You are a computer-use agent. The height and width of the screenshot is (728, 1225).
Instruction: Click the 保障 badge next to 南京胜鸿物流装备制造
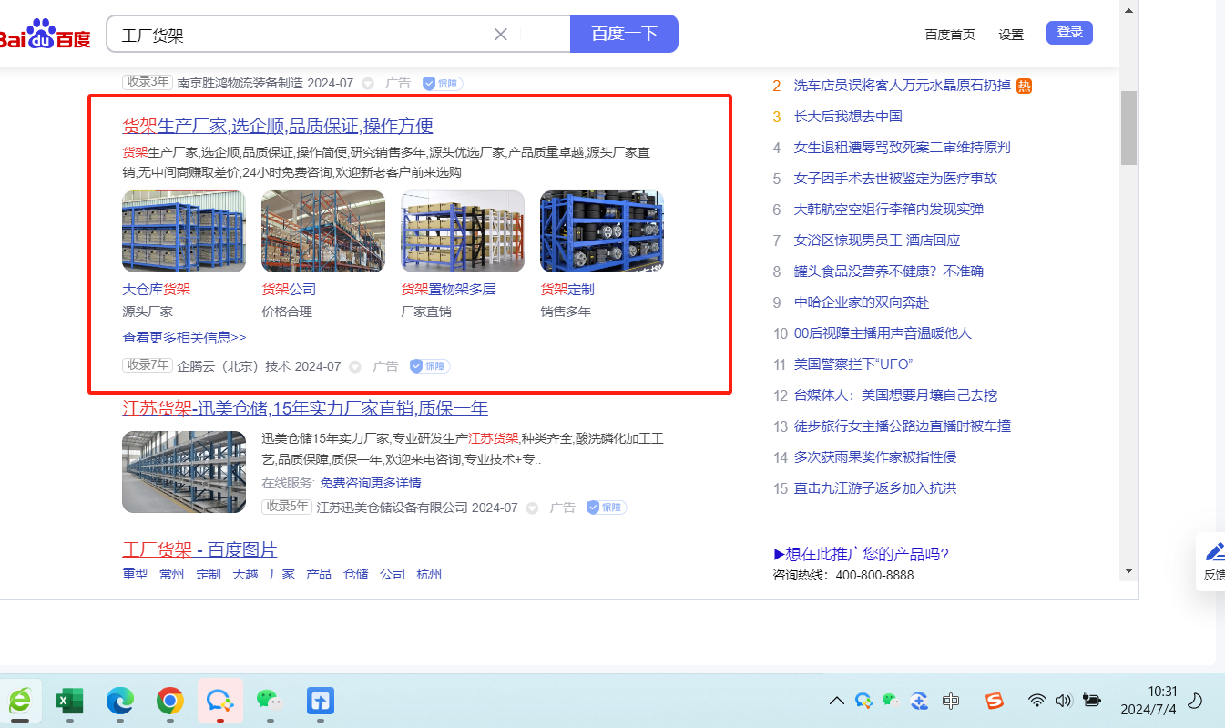point(443,83)
